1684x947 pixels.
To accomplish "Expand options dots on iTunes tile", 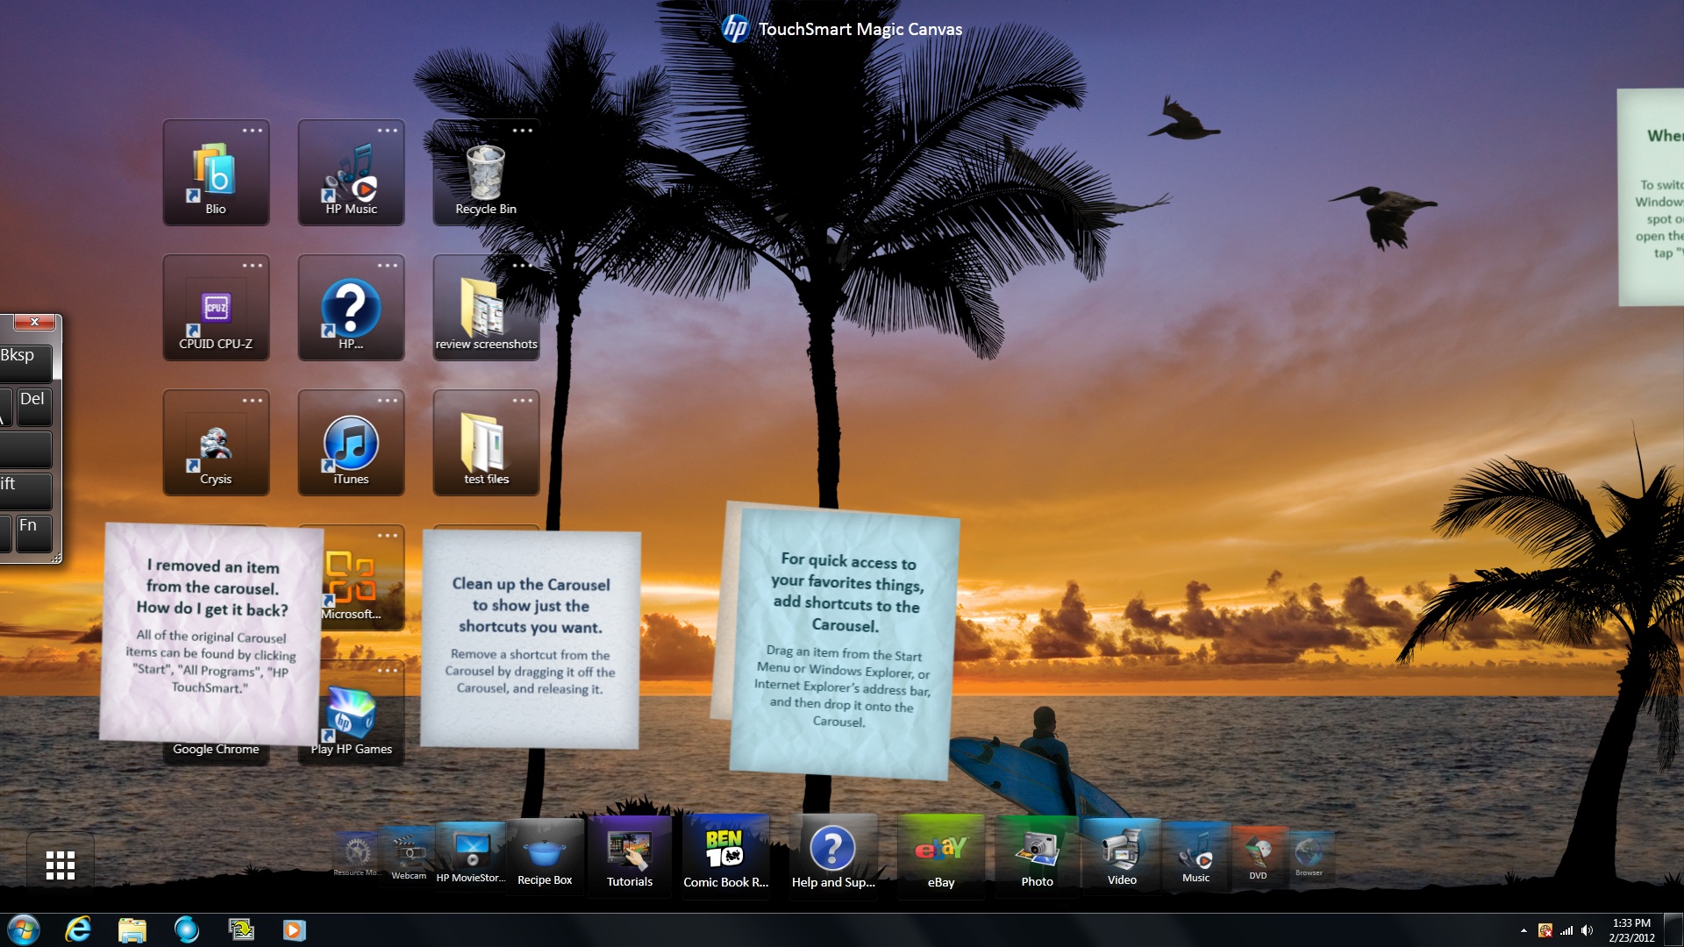I will 388,401.
